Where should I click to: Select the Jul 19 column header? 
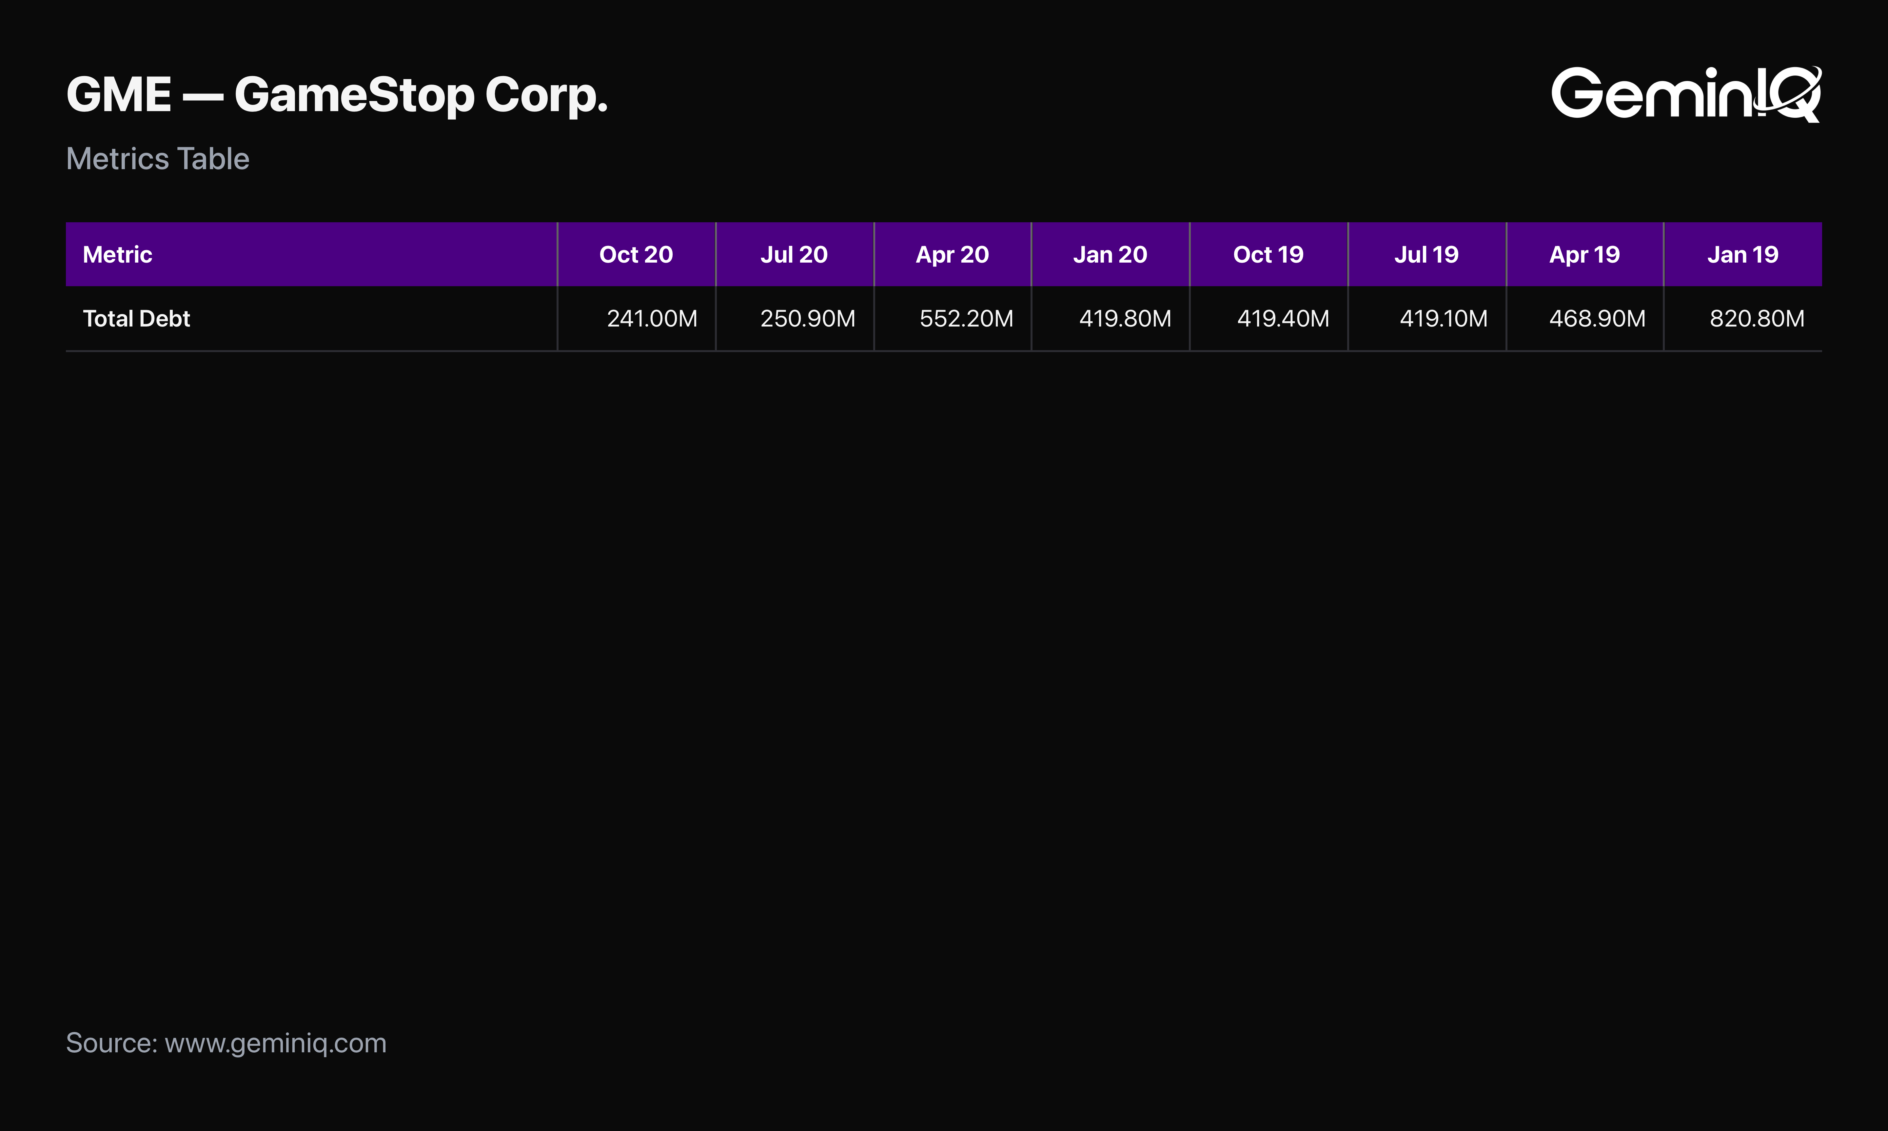point(1427,254)
